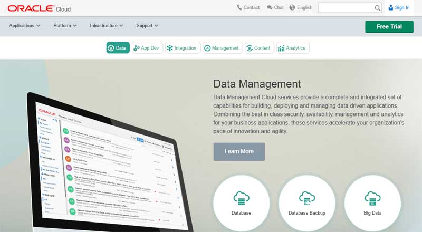The height and width of the screenshot is (232, 422).
Task: Expand the Support menu chevron
Action: click(156, 25)
